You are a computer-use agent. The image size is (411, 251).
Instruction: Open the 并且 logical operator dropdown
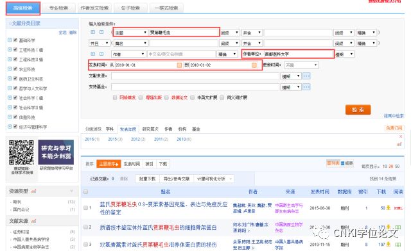pyautogui.click(x=99, y=43)
